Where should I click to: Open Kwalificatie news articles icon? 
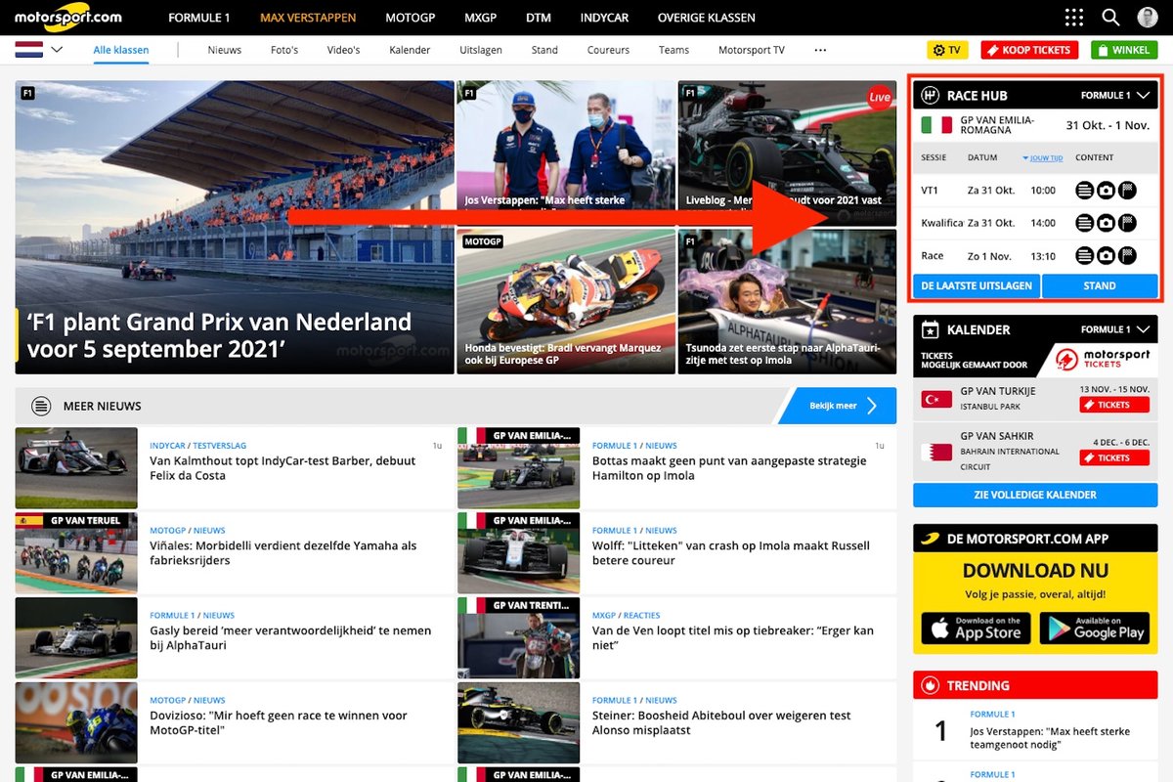(1084, 223)
